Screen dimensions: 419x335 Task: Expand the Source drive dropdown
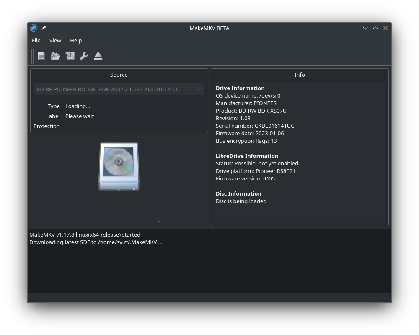tap(119, 90)
